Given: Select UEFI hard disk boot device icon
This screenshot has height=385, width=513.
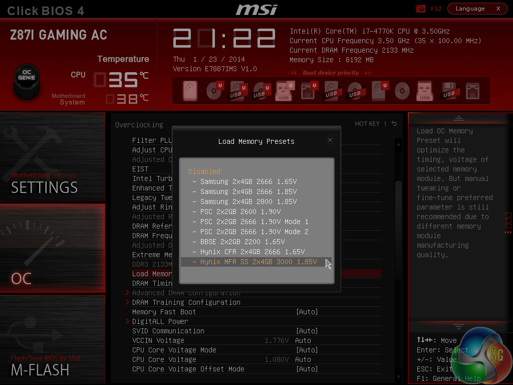Looking at the screenshot, I should (x=379, y=91).
